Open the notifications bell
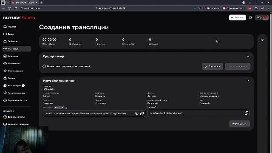 coord(250,17)
